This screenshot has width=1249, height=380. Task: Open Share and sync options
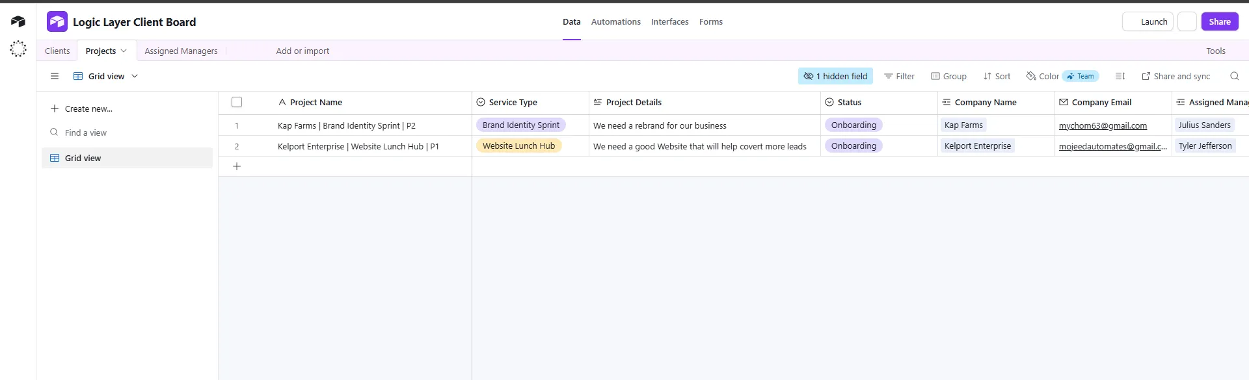pyautogui.click(x=1176, y=76)
